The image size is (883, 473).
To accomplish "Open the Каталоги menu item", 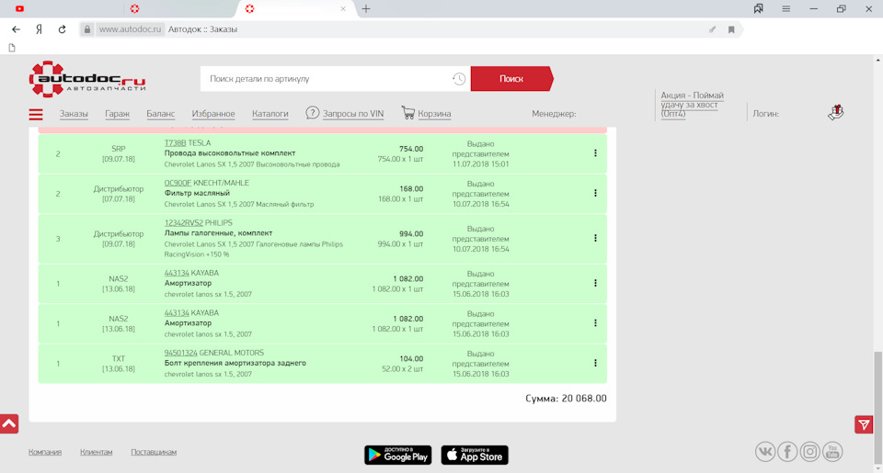I will coord(270,114).
